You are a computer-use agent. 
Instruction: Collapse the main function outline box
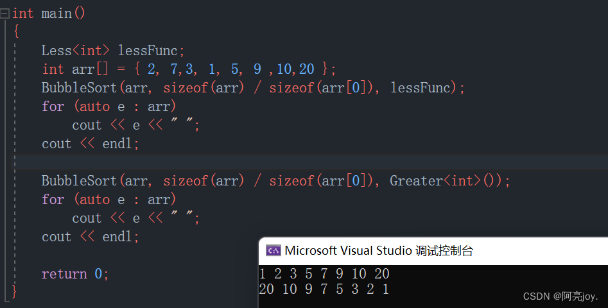point(5,13)
